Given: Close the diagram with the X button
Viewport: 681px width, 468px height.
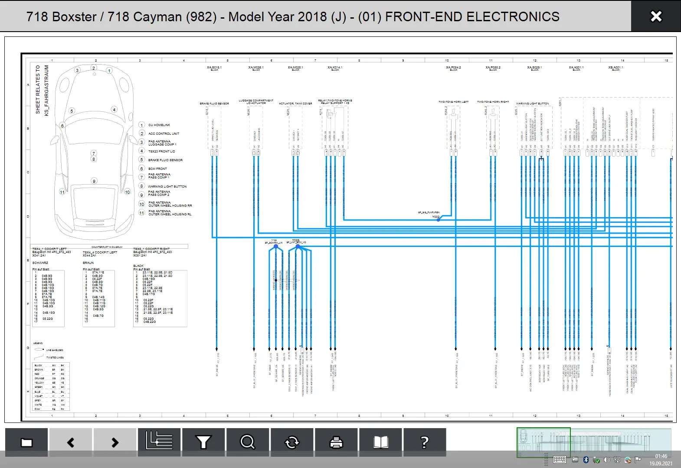Looking at the screenshot, I should point(656,16).
